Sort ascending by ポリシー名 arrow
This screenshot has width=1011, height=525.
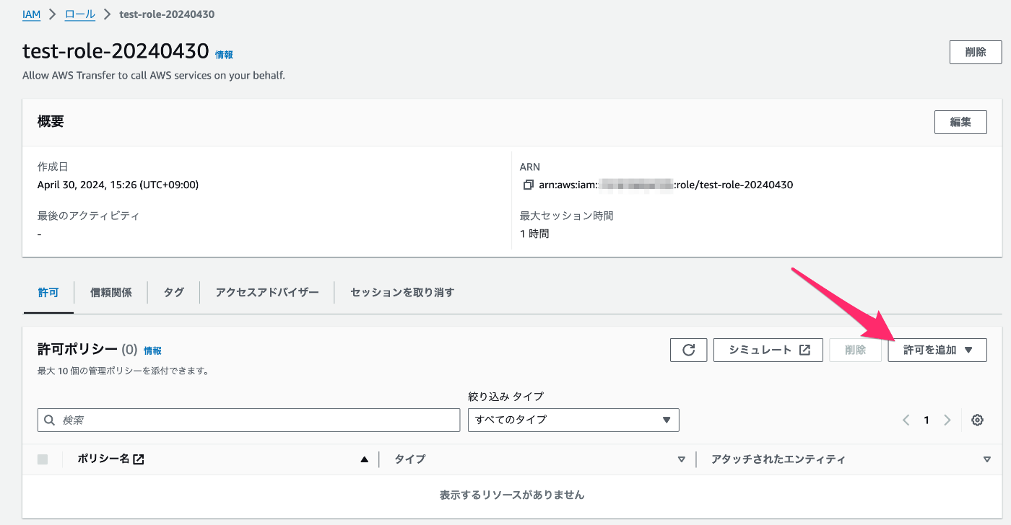(x=365, y=459)
